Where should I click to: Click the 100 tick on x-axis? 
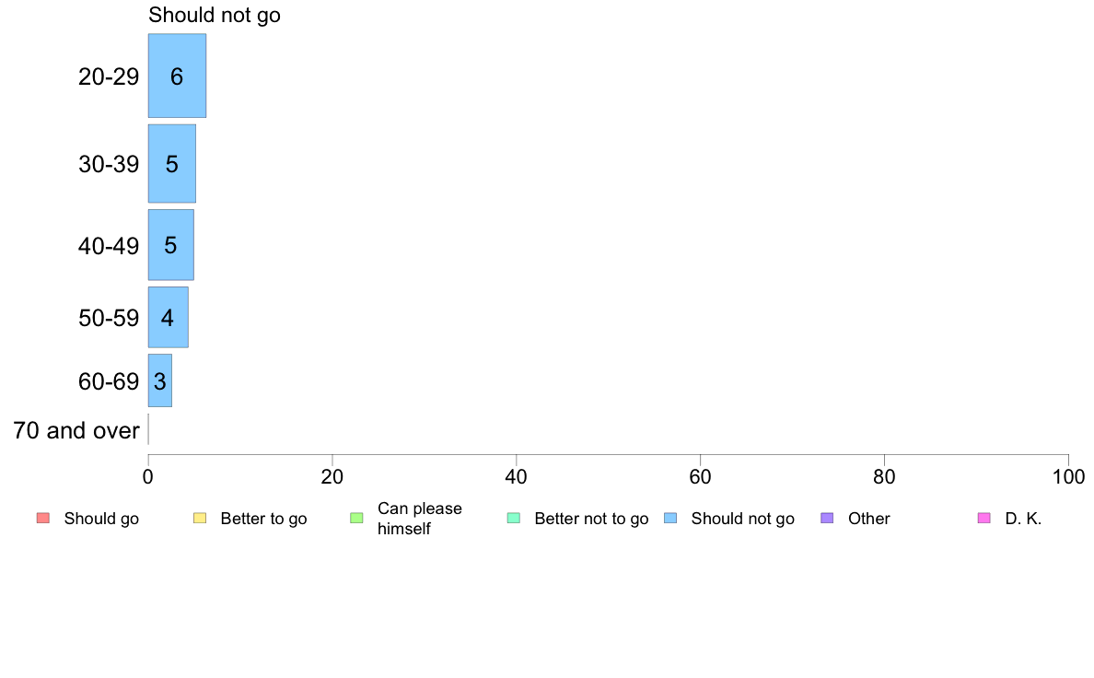(1068, 477)
